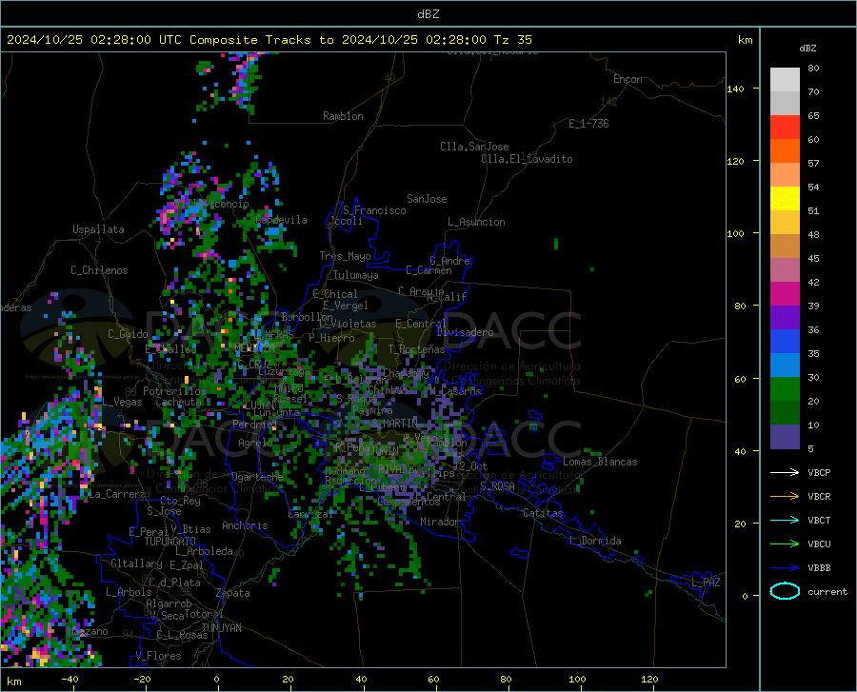The width and height of the screenshot is (857, 692).
Task: Click the 'Uspallata' place label
Action: (98, 229)
